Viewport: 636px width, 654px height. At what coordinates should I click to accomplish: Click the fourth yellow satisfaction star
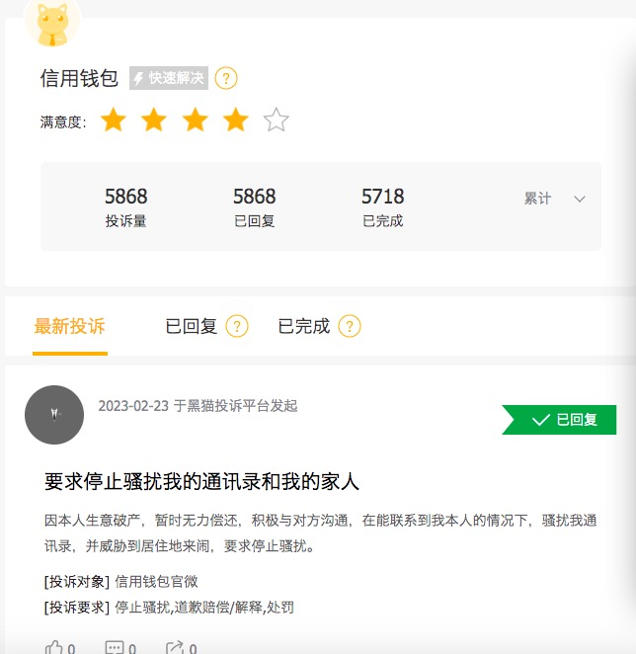(235, 121)
